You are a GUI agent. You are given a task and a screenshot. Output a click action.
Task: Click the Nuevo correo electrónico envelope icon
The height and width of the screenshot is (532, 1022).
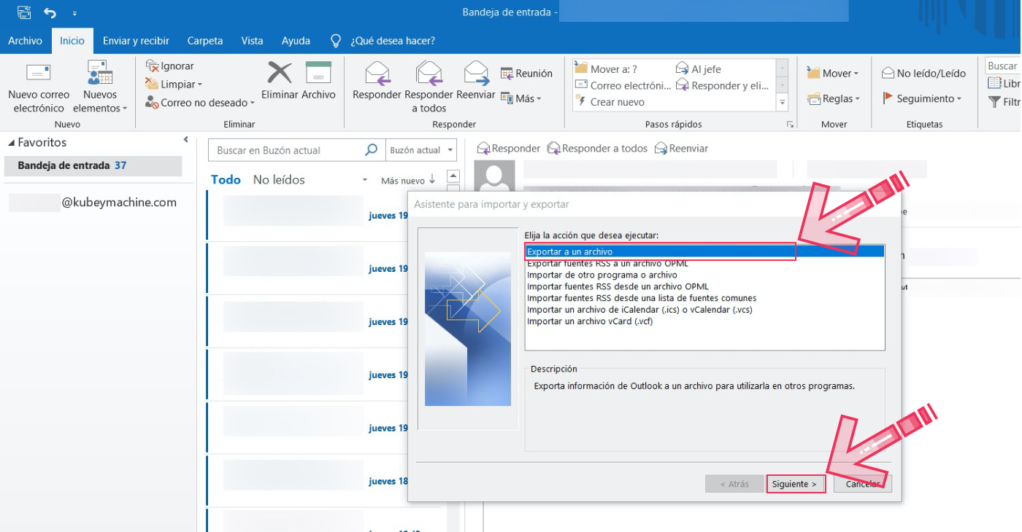click(x=38, y=73)
